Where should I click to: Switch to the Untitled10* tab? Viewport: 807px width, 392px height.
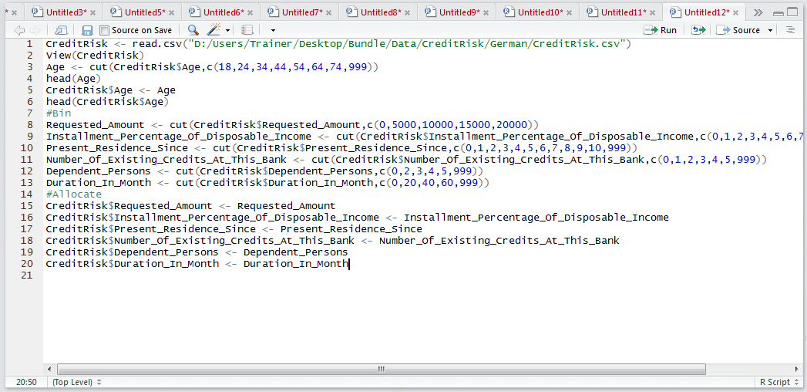point(540,12)
